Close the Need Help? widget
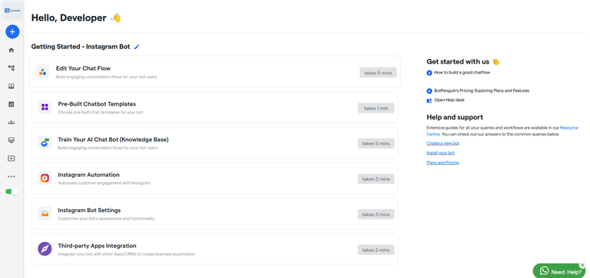Image resolution: width=590 pixels, height=278 pixels. coord(582,265)
